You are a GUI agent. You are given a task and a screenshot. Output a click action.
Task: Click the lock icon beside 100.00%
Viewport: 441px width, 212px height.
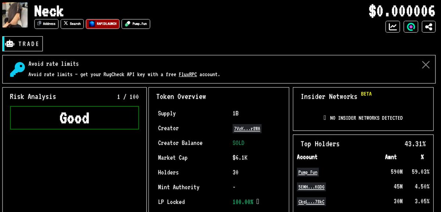pos(258,201)
